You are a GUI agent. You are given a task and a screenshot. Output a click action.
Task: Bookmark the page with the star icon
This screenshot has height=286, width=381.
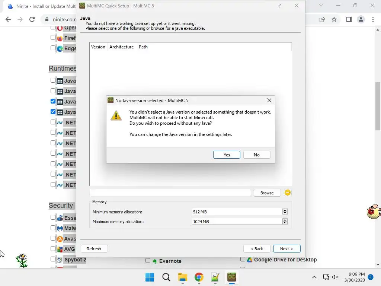[334, 19]
